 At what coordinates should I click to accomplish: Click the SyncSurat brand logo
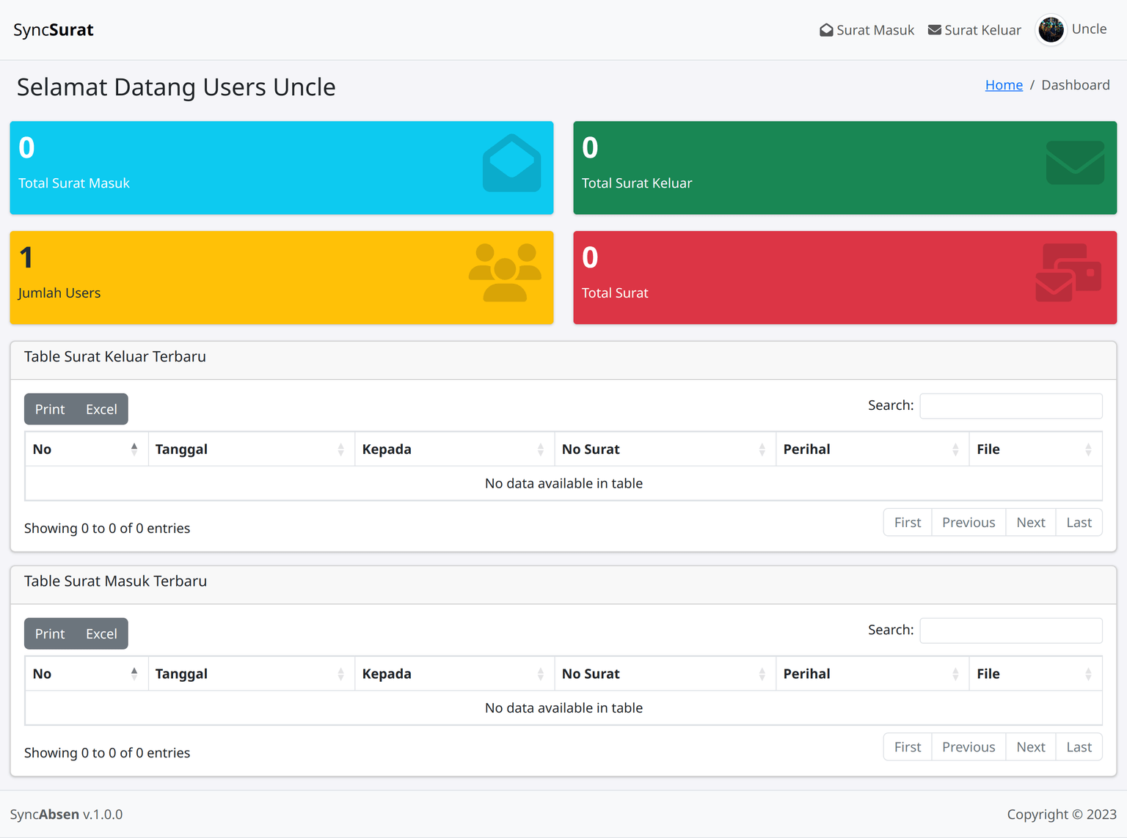coord(54,30)
